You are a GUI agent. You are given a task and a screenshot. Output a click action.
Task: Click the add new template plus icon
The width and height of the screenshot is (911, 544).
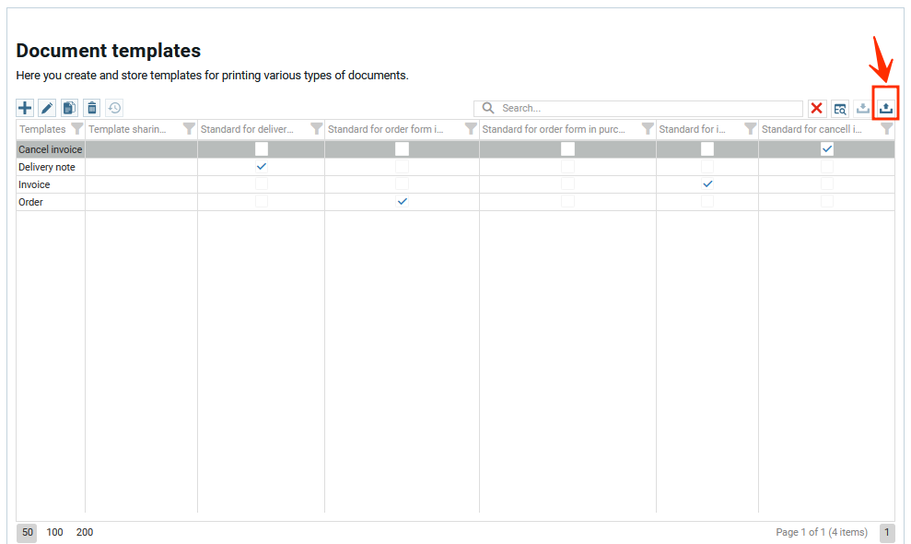[25, 109]
